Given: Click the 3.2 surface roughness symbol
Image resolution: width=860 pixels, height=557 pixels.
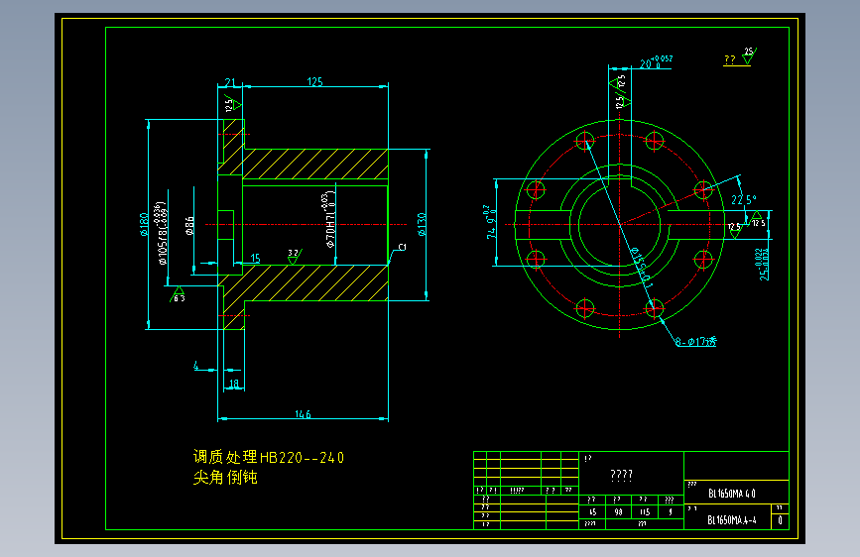Looking at the screenshot, I should [295, 256].
